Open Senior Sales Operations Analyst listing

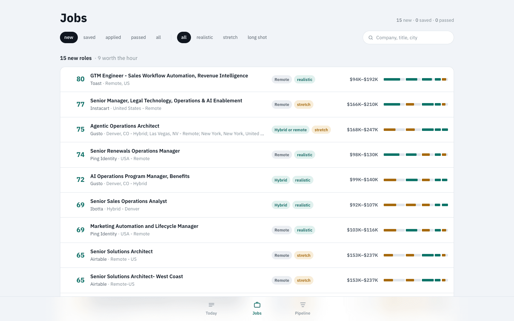(x=257, y=205)
